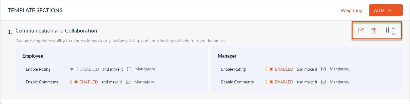
Task: Move section down with down arrow
Action: [x=394, y=34]
